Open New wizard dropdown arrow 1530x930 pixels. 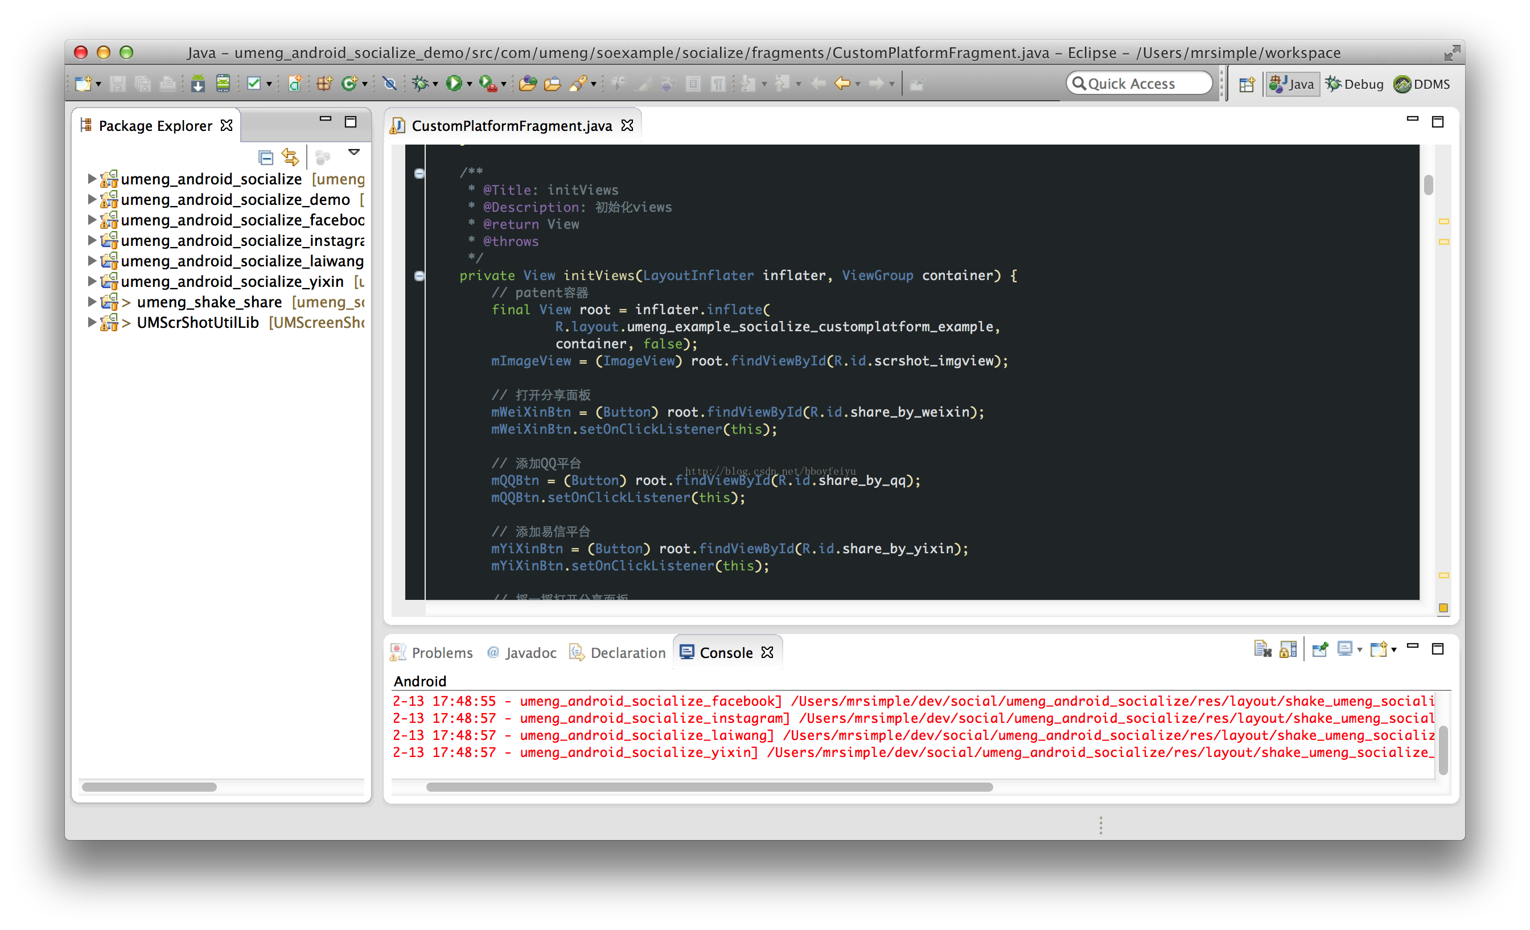click(98, 84)
